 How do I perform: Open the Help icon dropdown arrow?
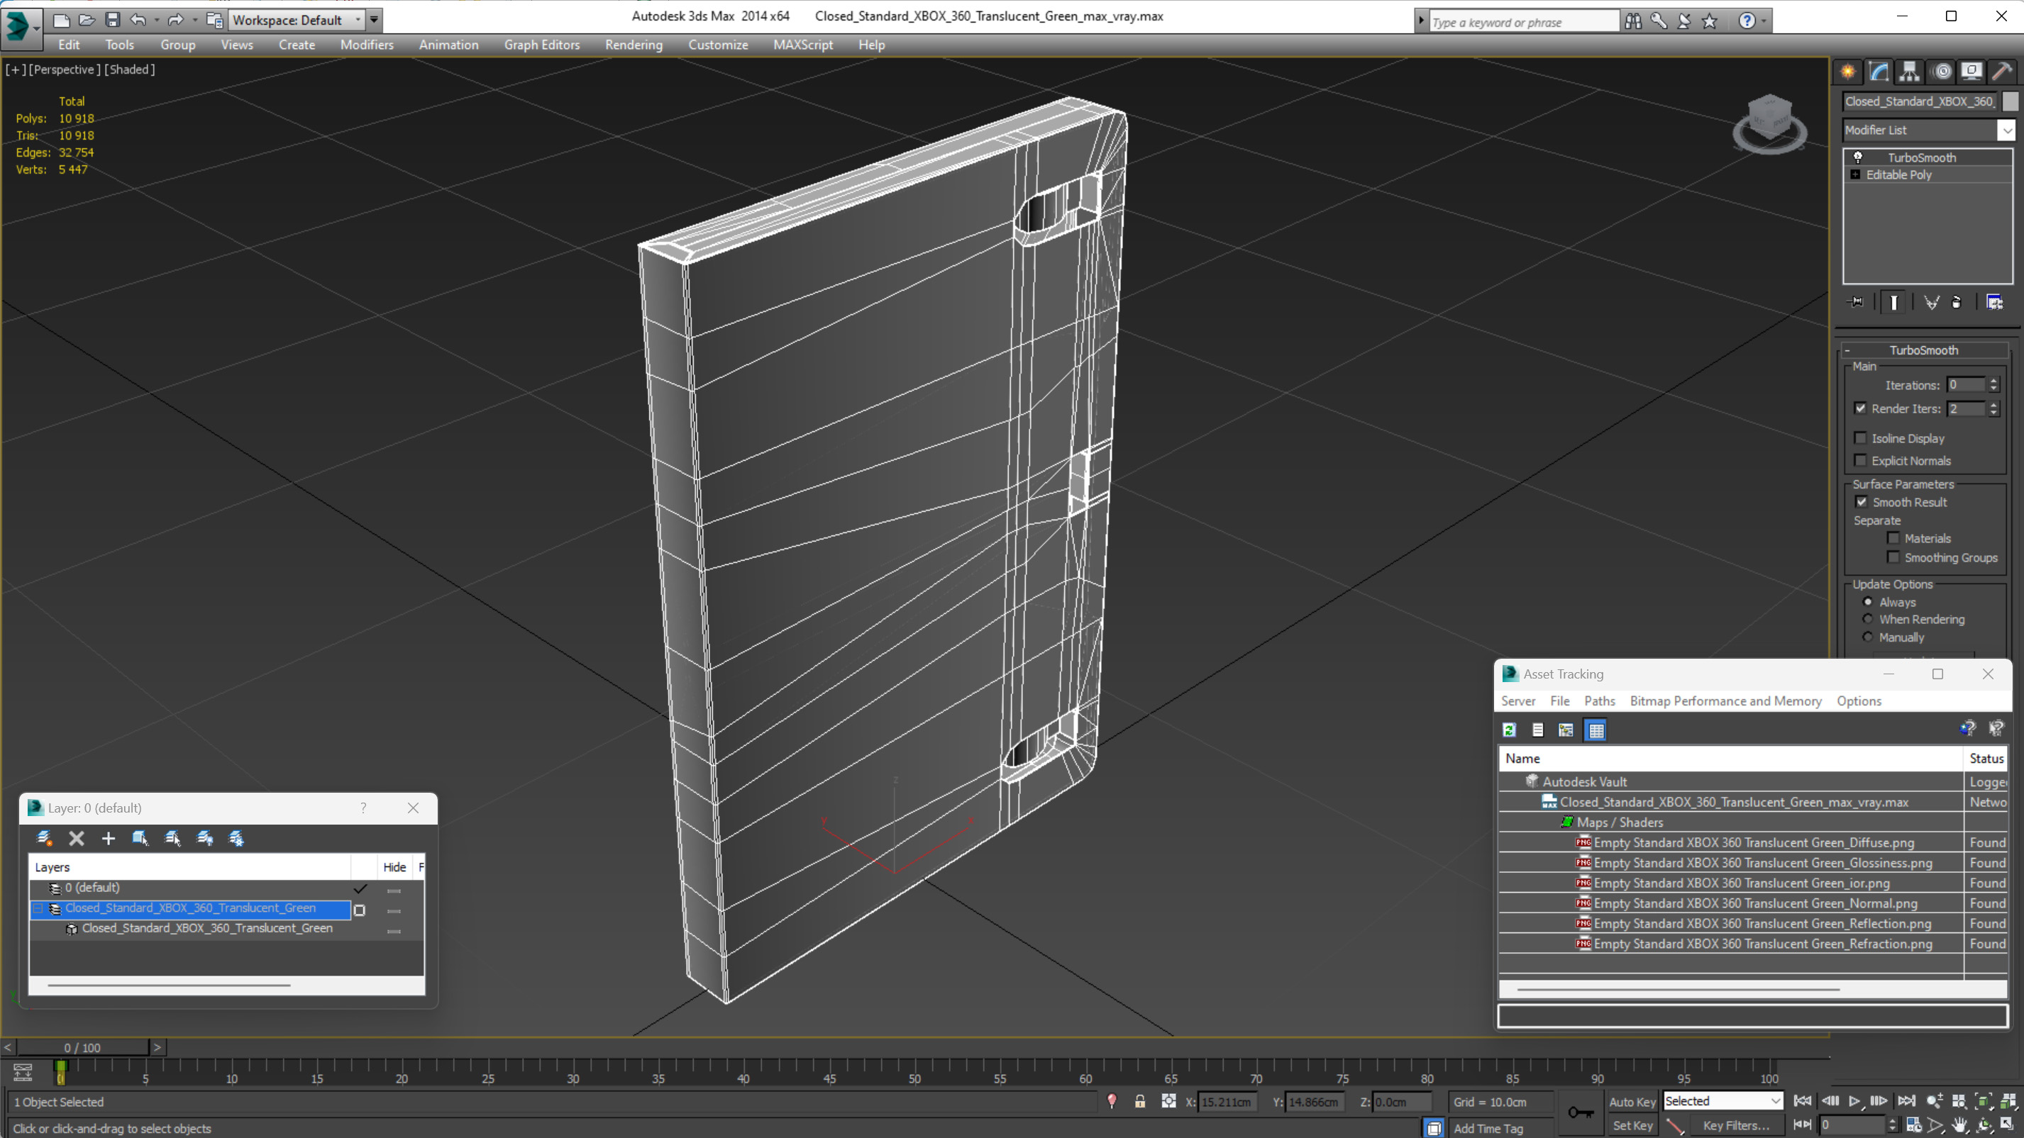(1763, 21)
